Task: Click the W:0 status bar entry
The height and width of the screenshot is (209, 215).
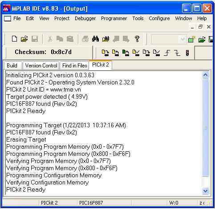Action: [x=174, y=203]
